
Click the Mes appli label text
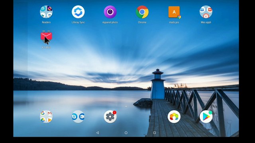(206, 22)
